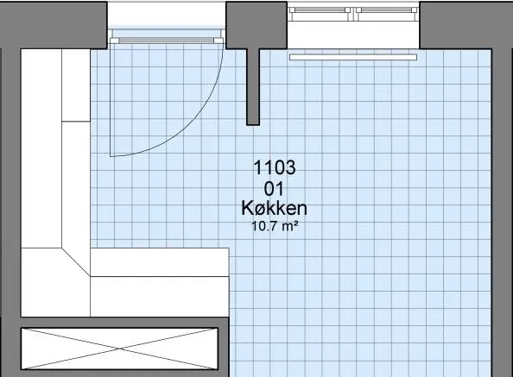Select the right pane of the window
513x377 pixels.
pyautogui.click(x=387, y=10)
